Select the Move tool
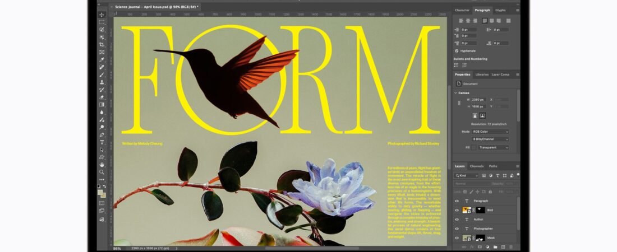 (102, 15)
